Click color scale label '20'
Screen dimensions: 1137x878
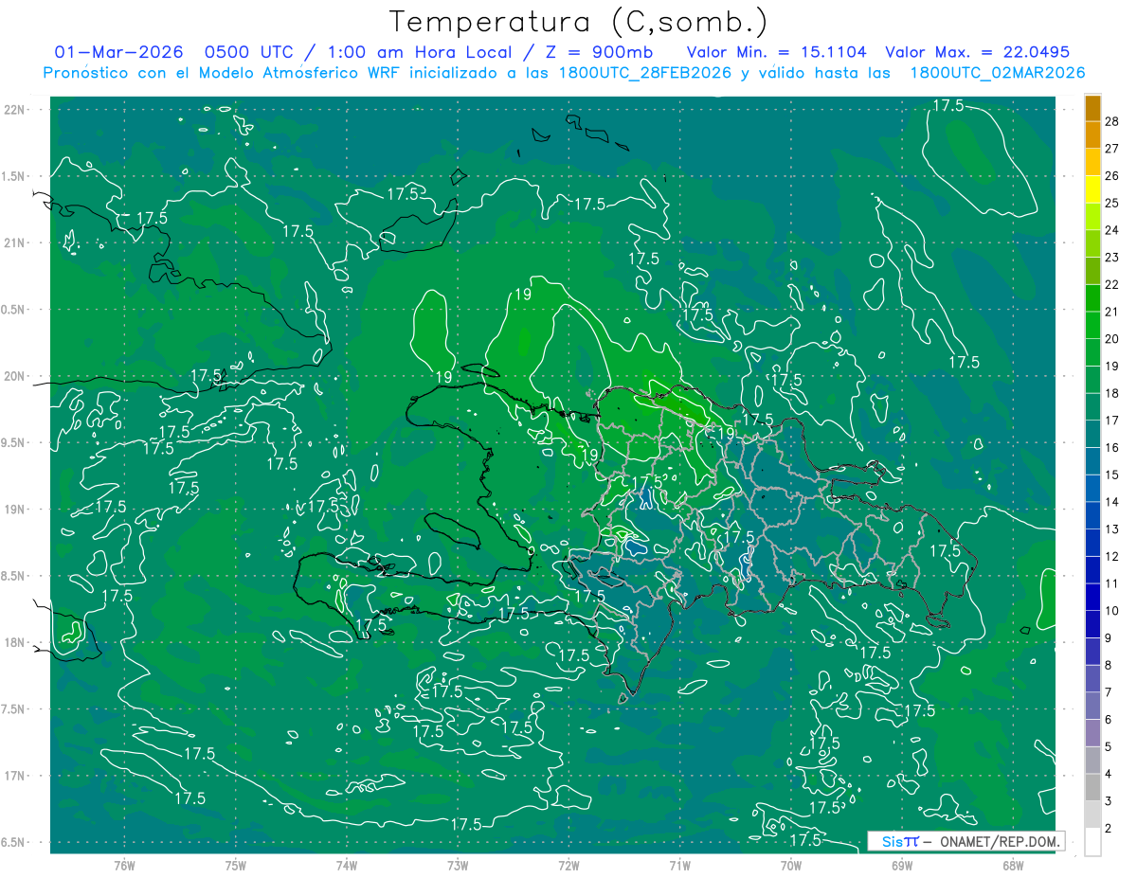[1112, 339]
